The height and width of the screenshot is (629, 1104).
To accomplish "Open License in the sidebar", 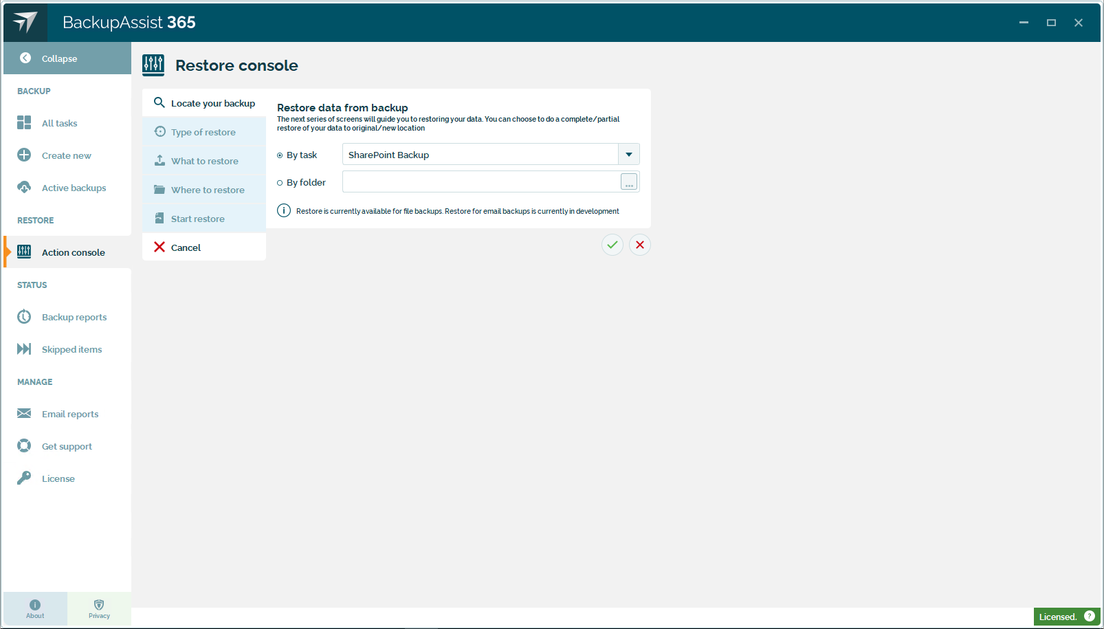I will click(67, 478).
